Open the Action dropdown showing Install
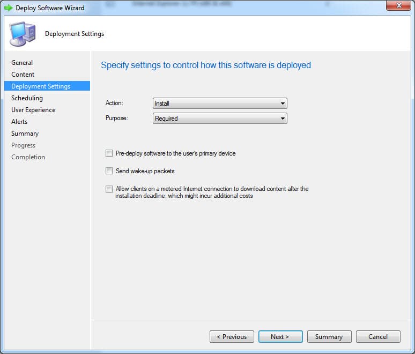This screenshot has width=415, height=354. pyautogui.click(x=220, y=104)
